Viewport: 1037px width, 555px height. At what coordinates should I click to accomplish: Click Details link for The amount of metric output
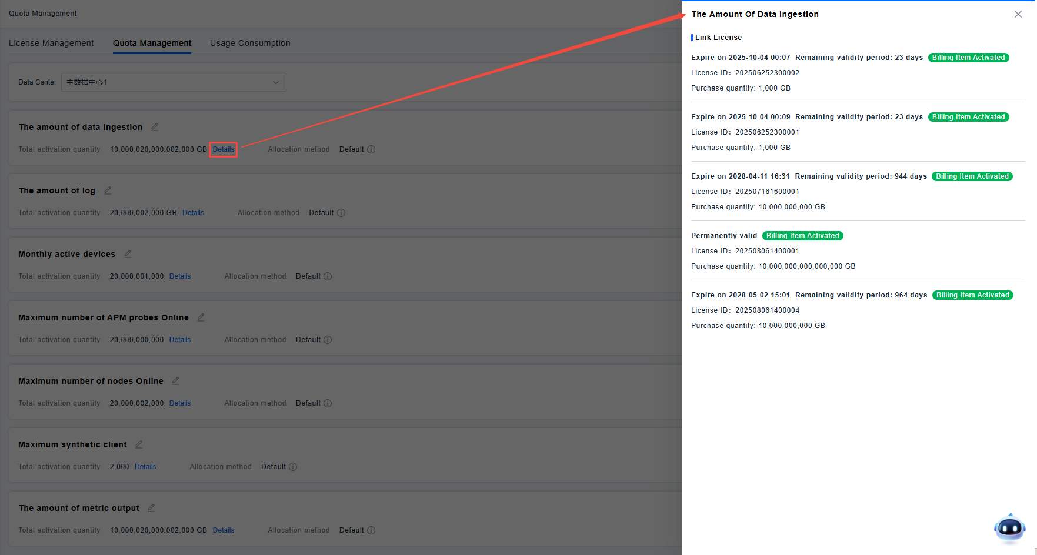click(x=224, y=530)
